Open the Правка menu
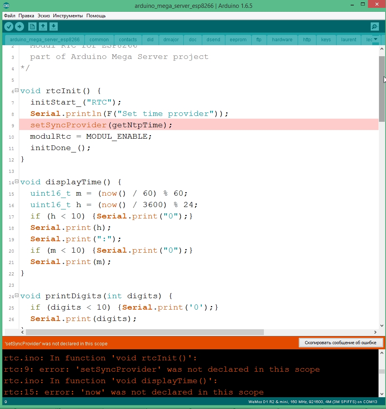The image size is (386, 409). point(26,16)
